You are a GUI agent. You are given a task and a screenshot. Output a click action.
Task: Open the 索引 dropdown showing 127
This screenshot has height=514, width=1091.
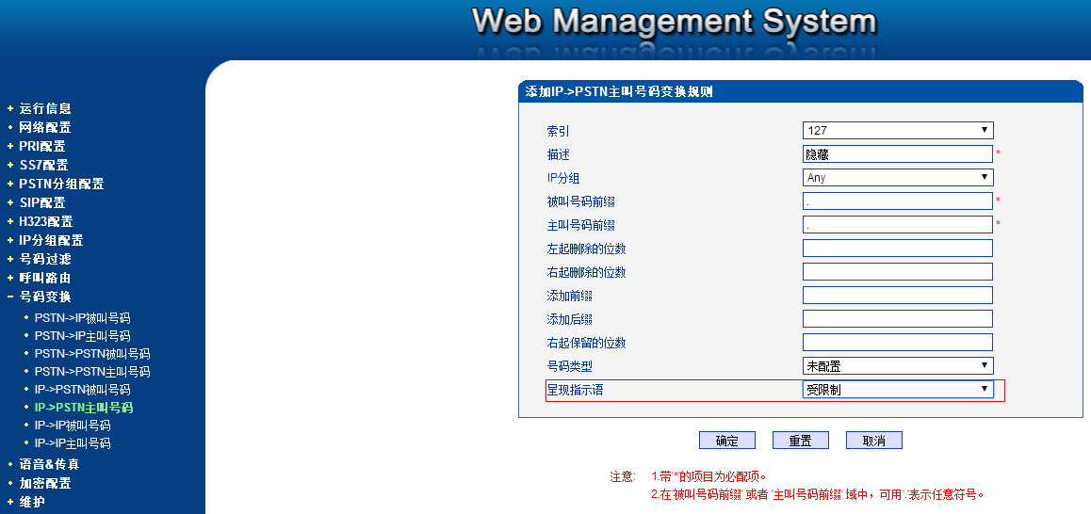[897, 131]
